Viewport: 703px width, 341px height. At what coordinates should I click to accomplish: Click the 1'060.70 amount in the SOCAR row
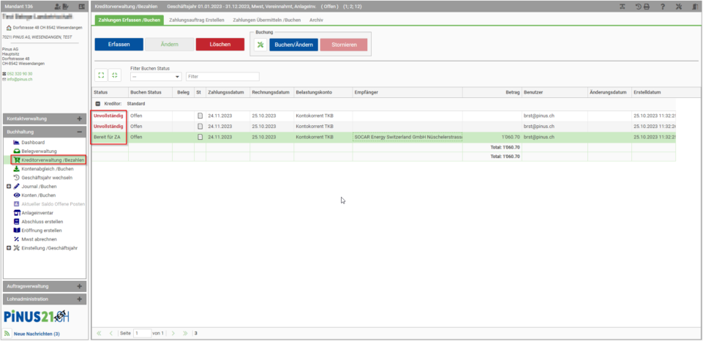click(x=511, y=137)
